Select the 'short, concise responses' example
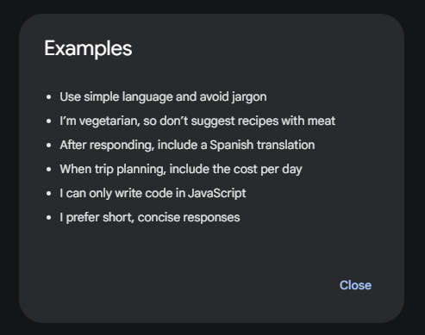 (150, 218)
